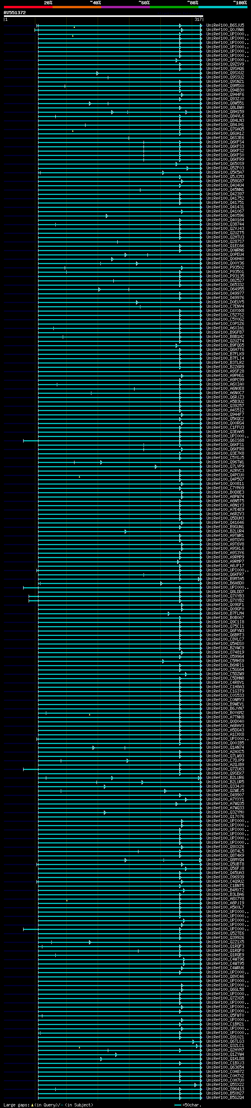Click hit label UniRef100_Q41067

click(x=225, y=211)
